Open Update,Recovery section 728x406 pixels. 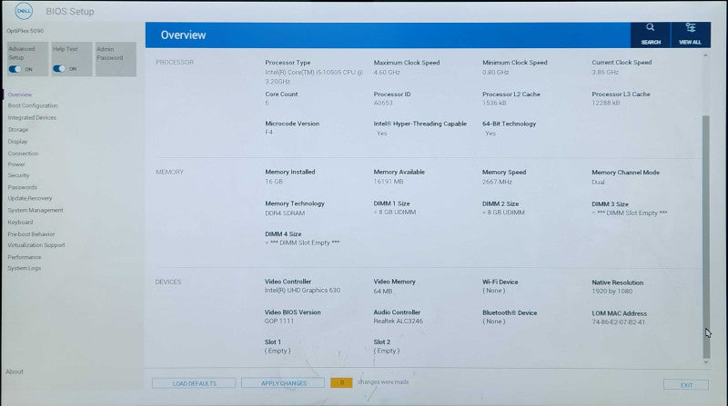30,198
